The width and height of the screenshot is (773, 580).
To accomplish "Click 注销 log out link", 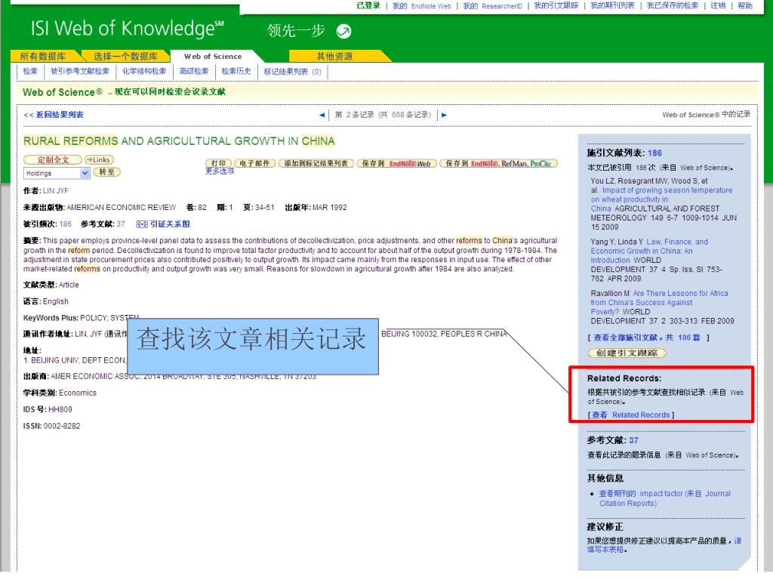I will point(718,5).
